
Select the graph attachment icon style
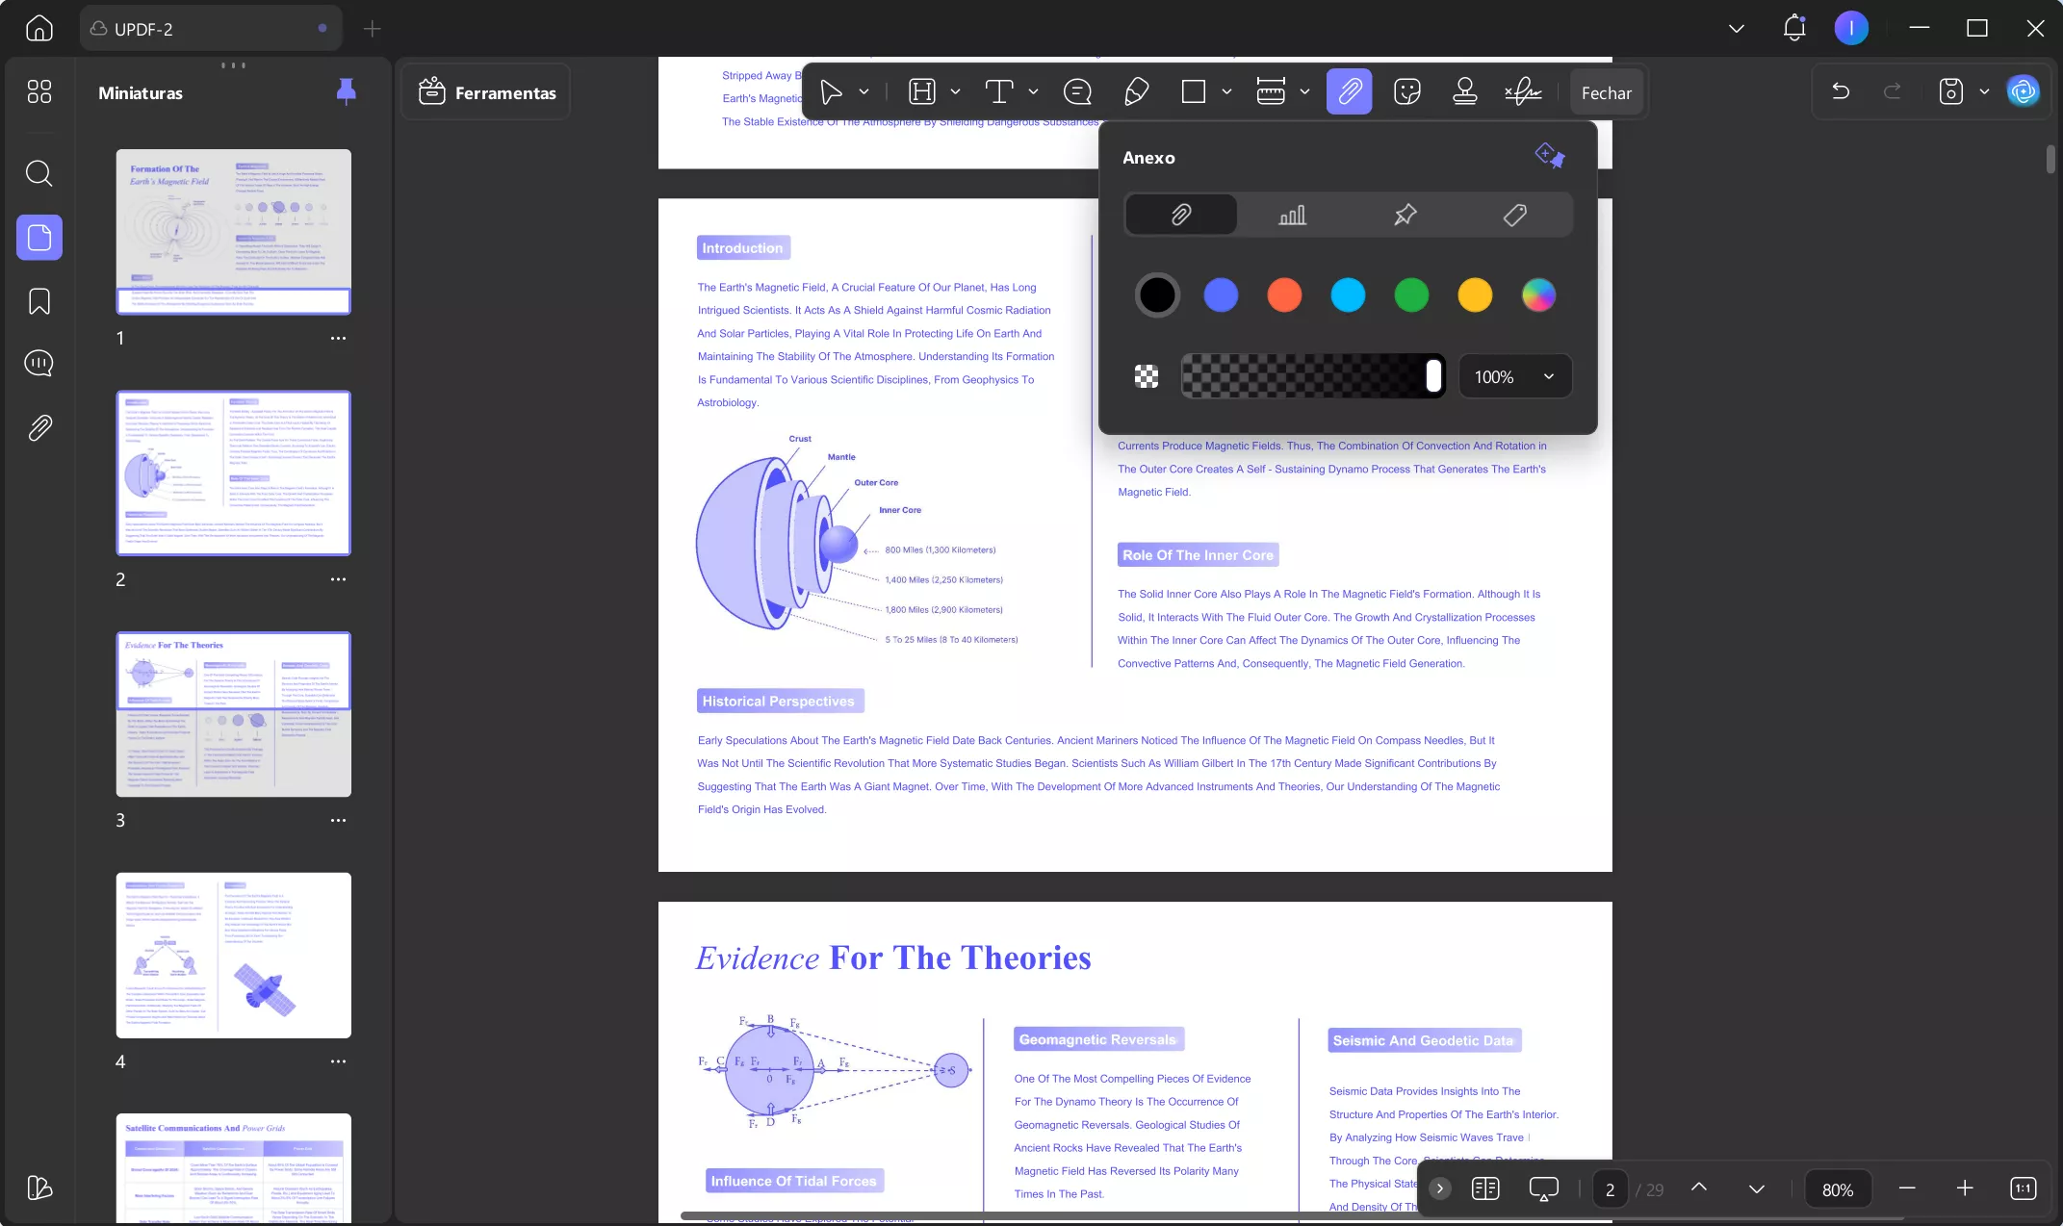(x=1292, y=215)
